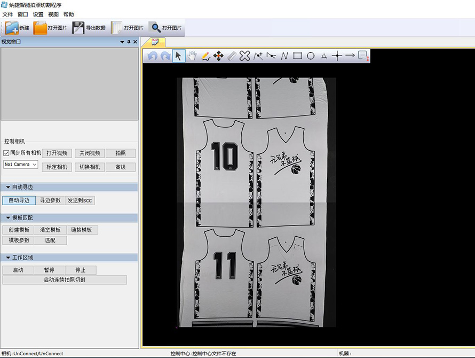Click the undo arrow icon
Image resolution: width=475 pixels, height=358 pixels.
pos(152,56)
